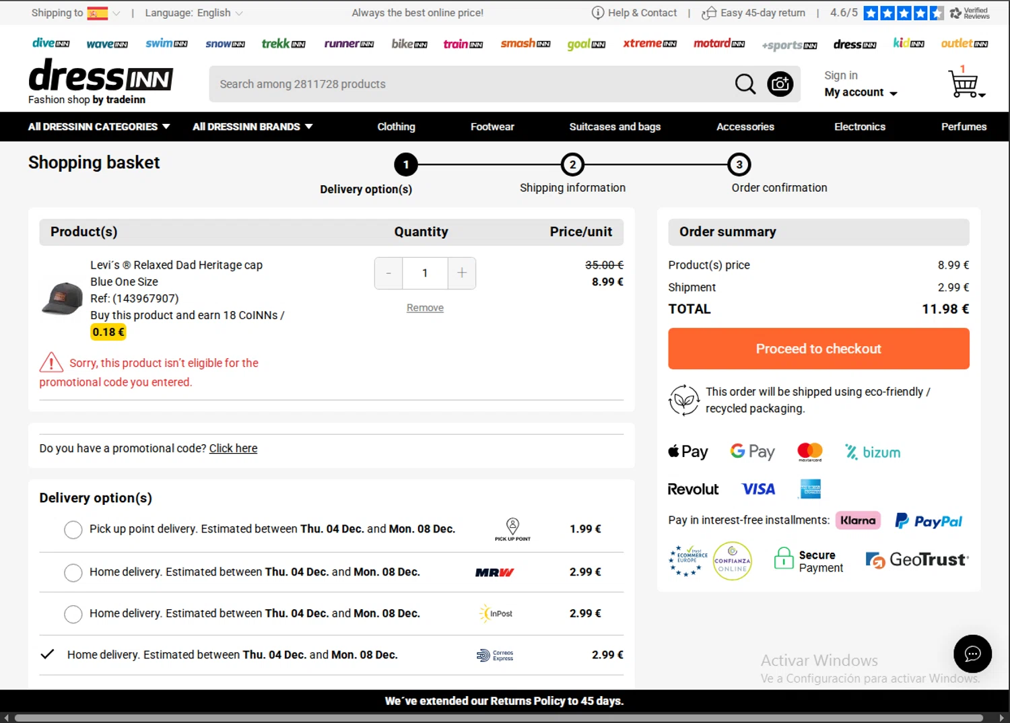This screenshot has width=1010, height=723.
Task: Open Perfumes menu
Action: click(964, 127)
